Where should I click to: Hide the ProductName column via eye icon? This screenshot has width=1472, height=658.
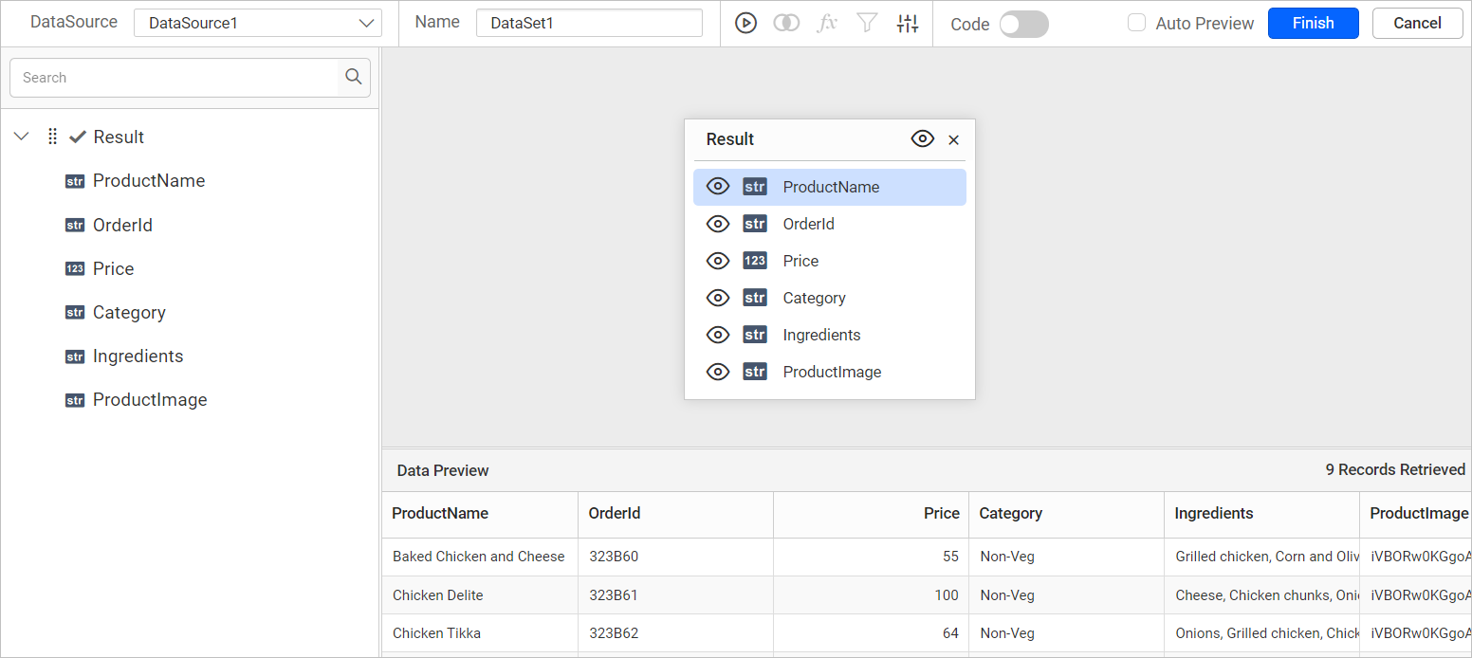(718, 187)
